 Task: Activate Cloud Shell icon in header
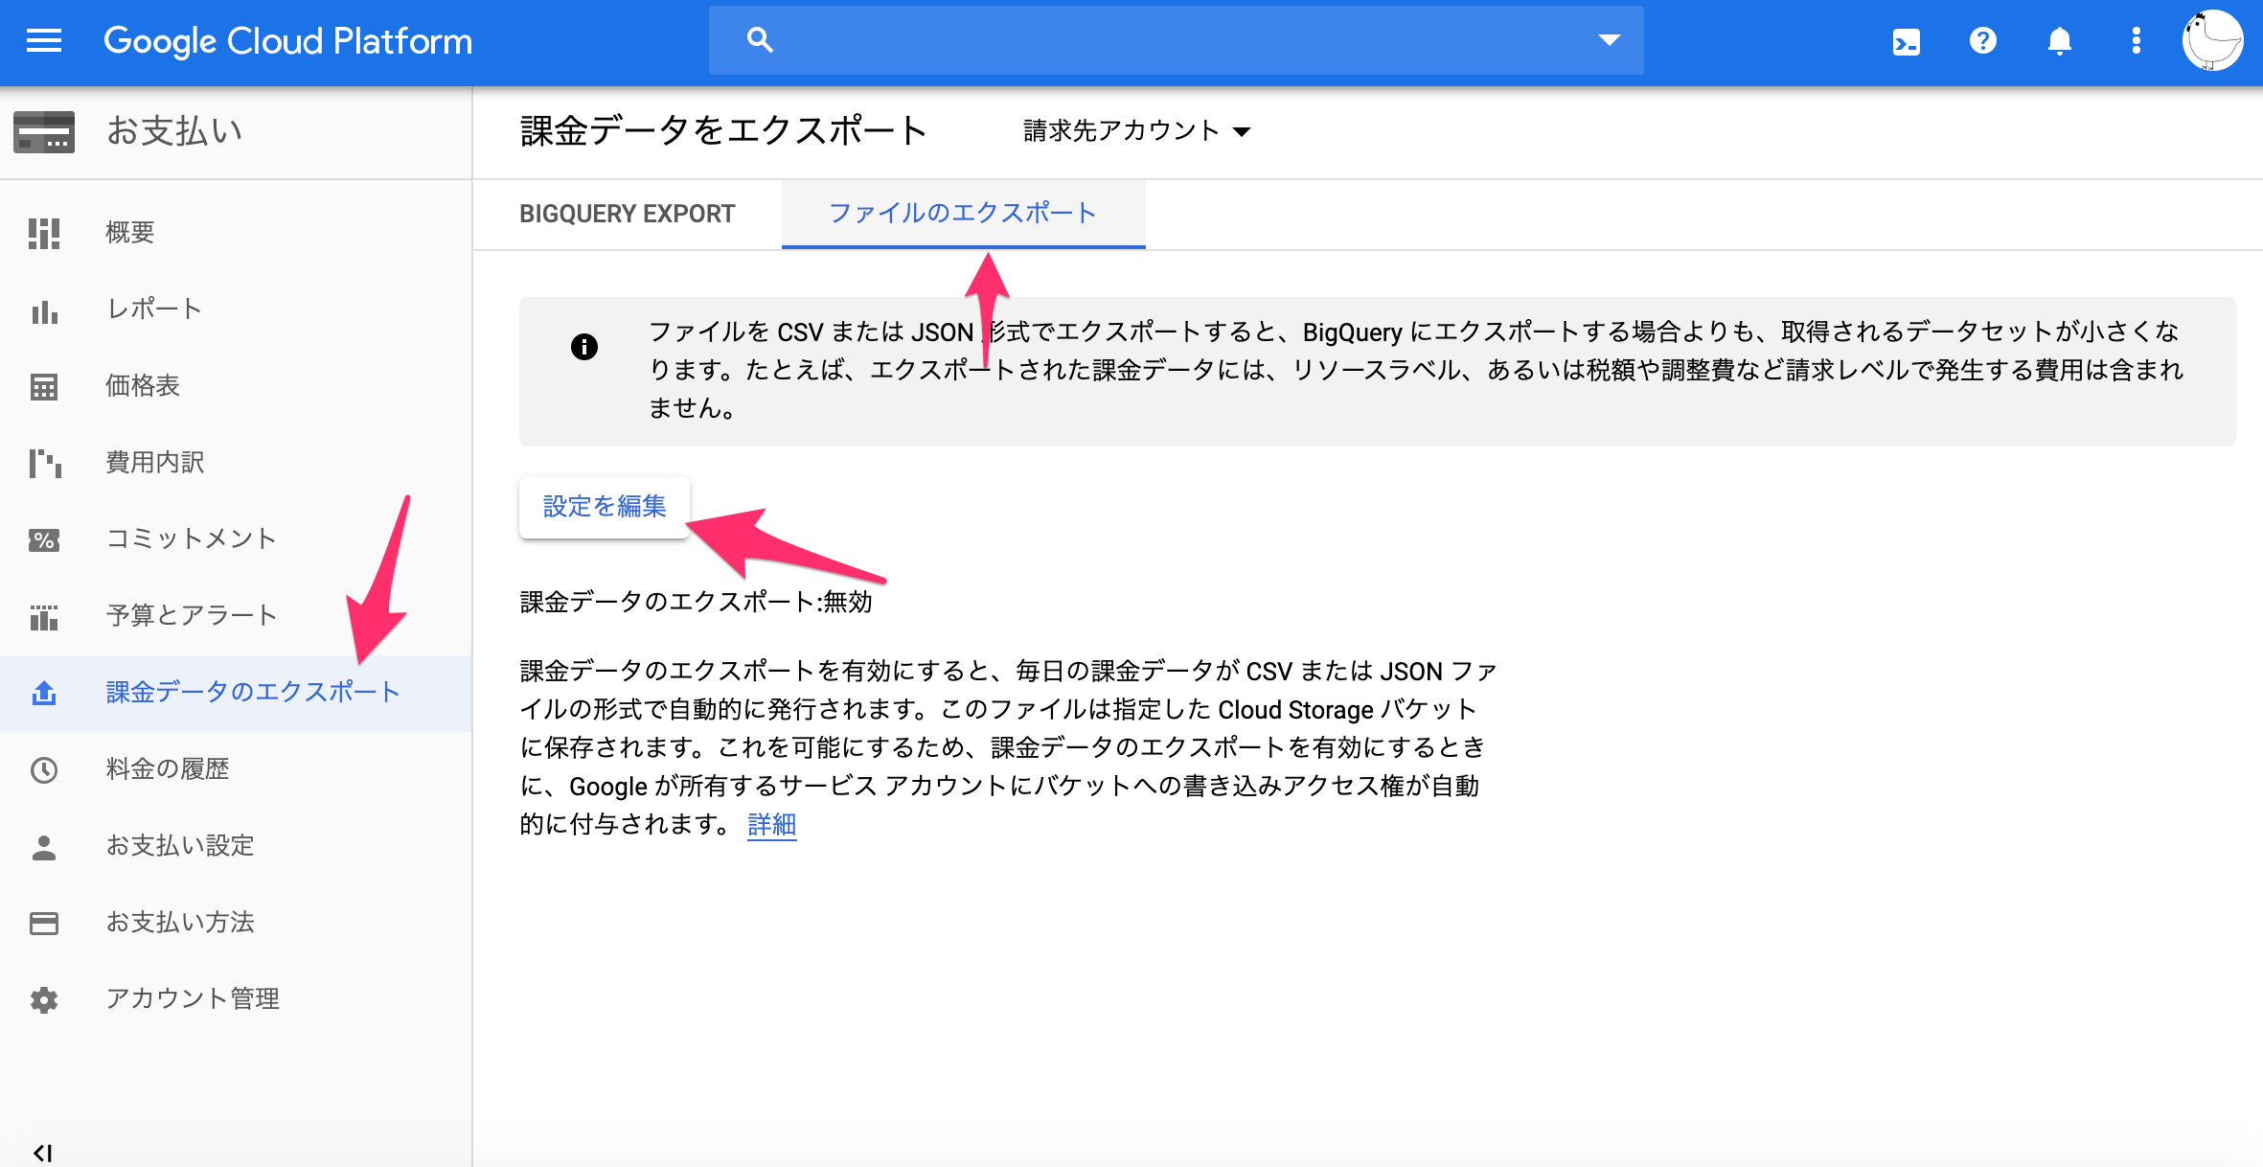[1906, 41]
